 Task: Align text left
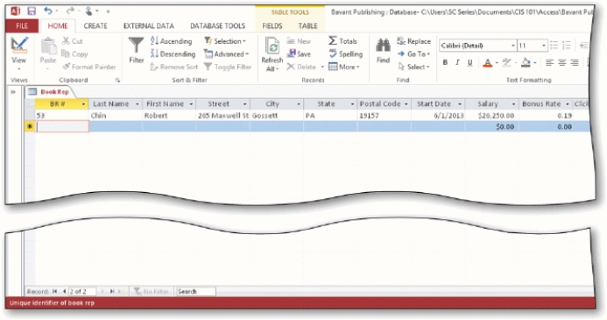tap(549, 62)
